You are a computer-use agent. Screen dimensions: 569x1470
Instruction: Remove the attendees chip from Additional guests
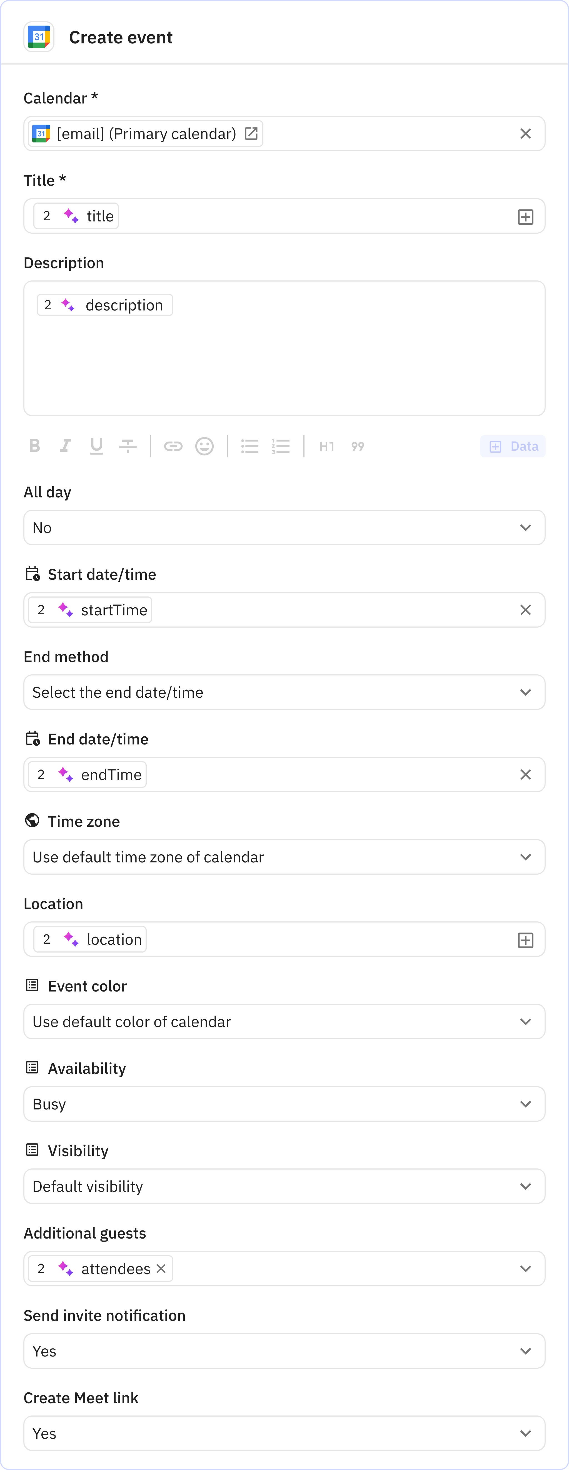click(x=161, y=1269)
